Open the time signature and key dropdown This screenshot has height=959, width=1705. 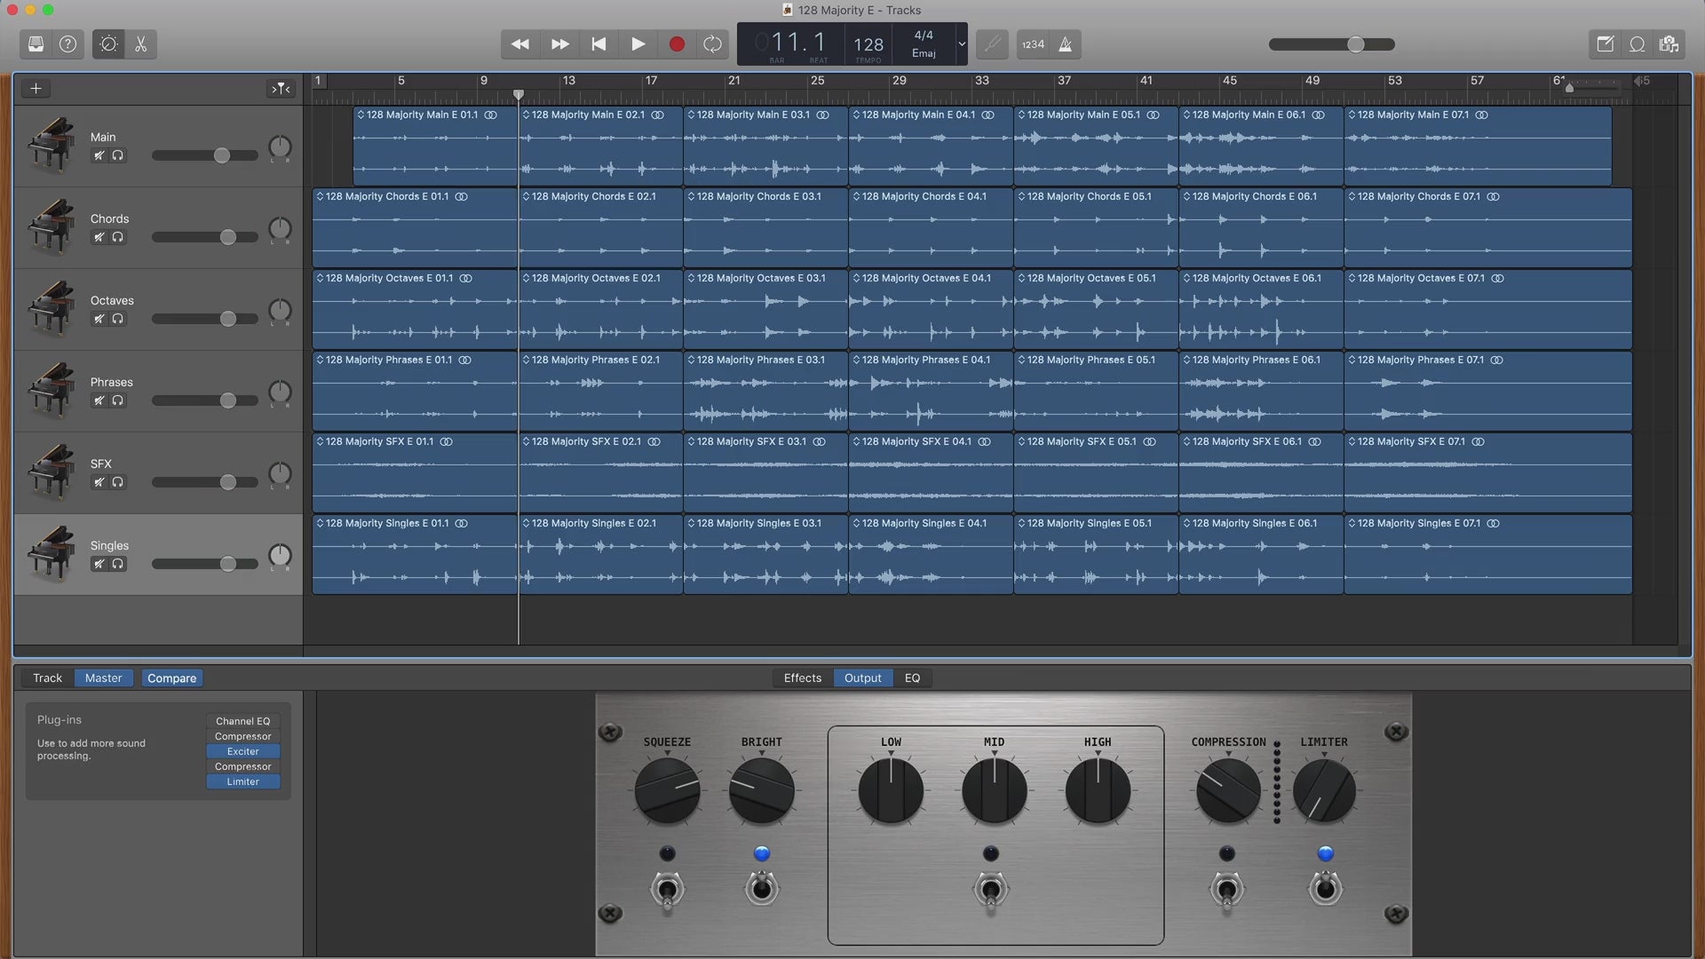tap(961, 44)
